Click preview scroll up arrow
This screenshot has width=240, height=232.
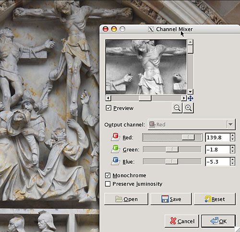pyautogui.click(x=190, y=42)
